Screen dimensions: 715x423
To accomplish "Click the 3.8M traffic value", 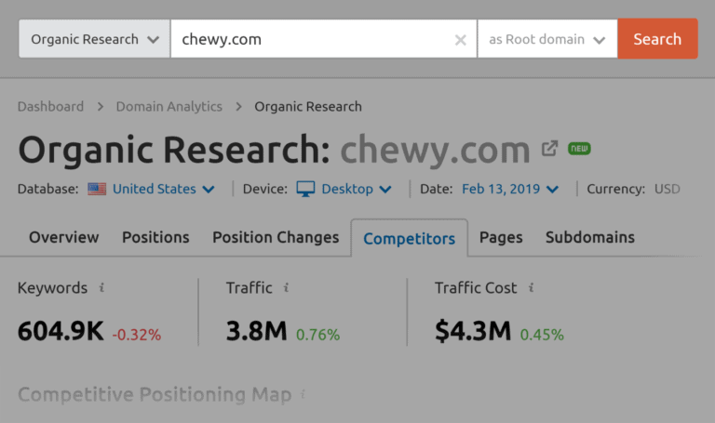I will 257,331.
